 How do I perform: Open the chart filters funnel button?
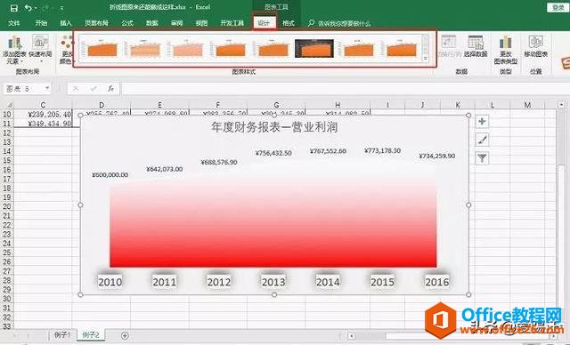[x=482, y=157]
